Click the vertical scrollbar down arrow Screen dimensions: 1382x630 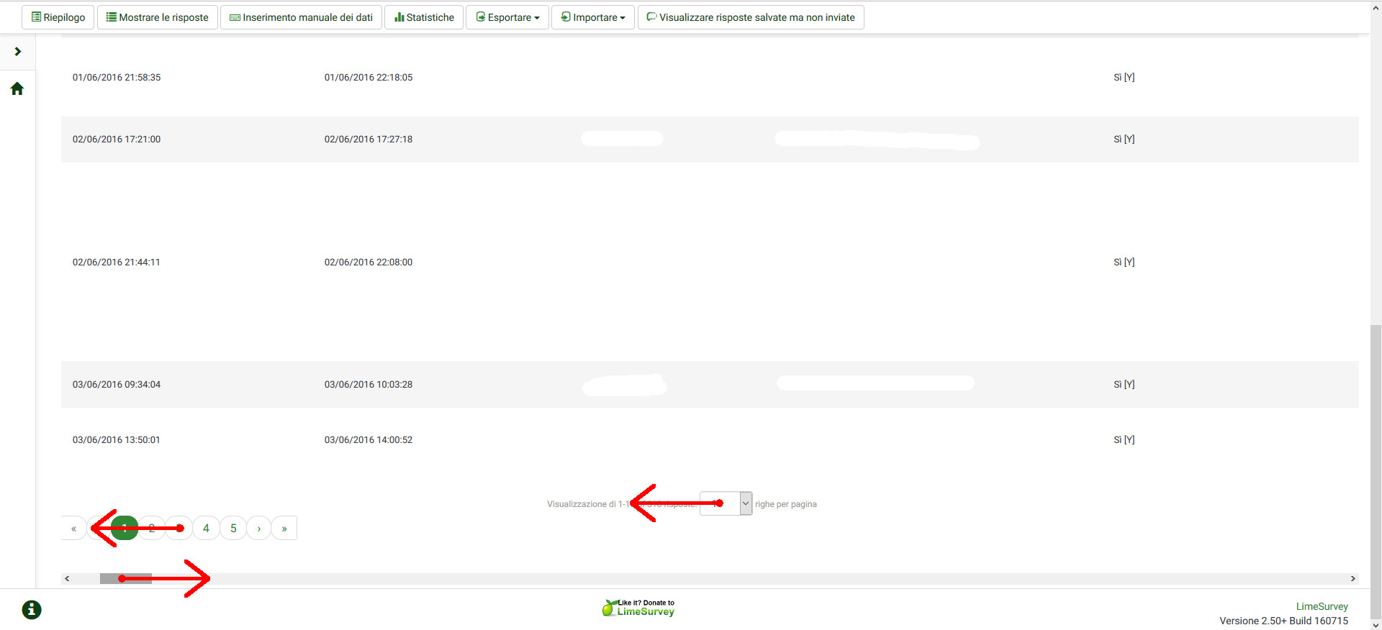(1376, 624)
